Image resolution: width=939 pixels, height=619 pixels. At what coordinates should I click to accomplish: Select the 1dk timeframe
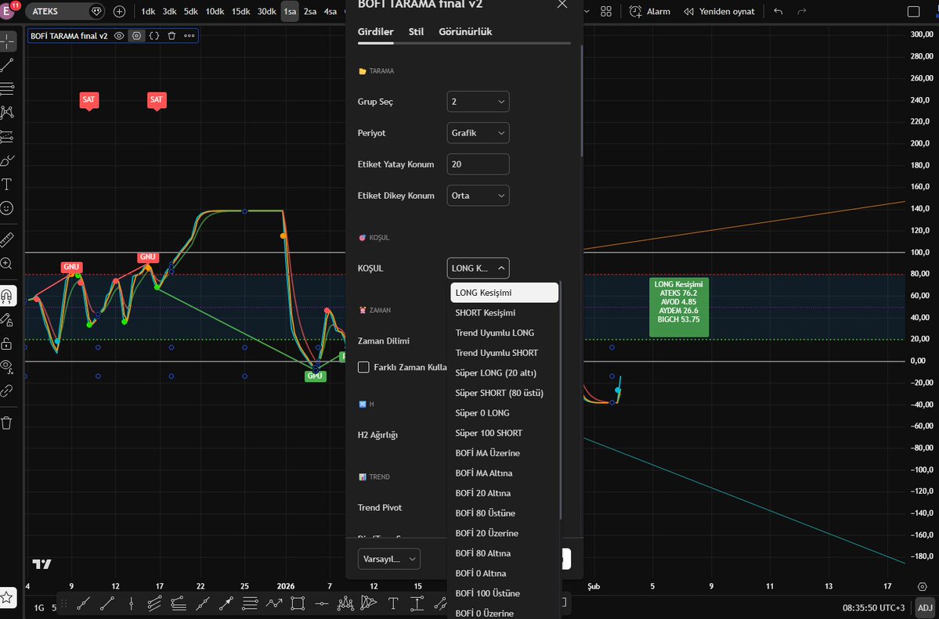(x=148, y=12)
